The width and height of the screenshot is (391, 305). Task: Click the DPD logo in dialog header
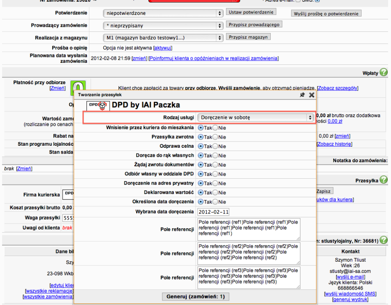(x=98, y=105)
